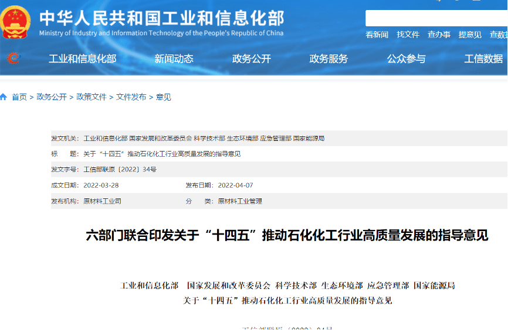The height and width of the screenshot is (330, 508).
Task: Click 发布机构 value 原材料工业司
Action: 102,201
